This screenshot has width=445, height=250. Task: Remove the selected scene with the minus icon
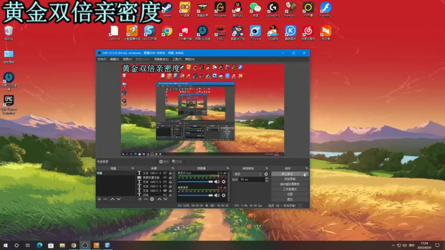(105, 199)
